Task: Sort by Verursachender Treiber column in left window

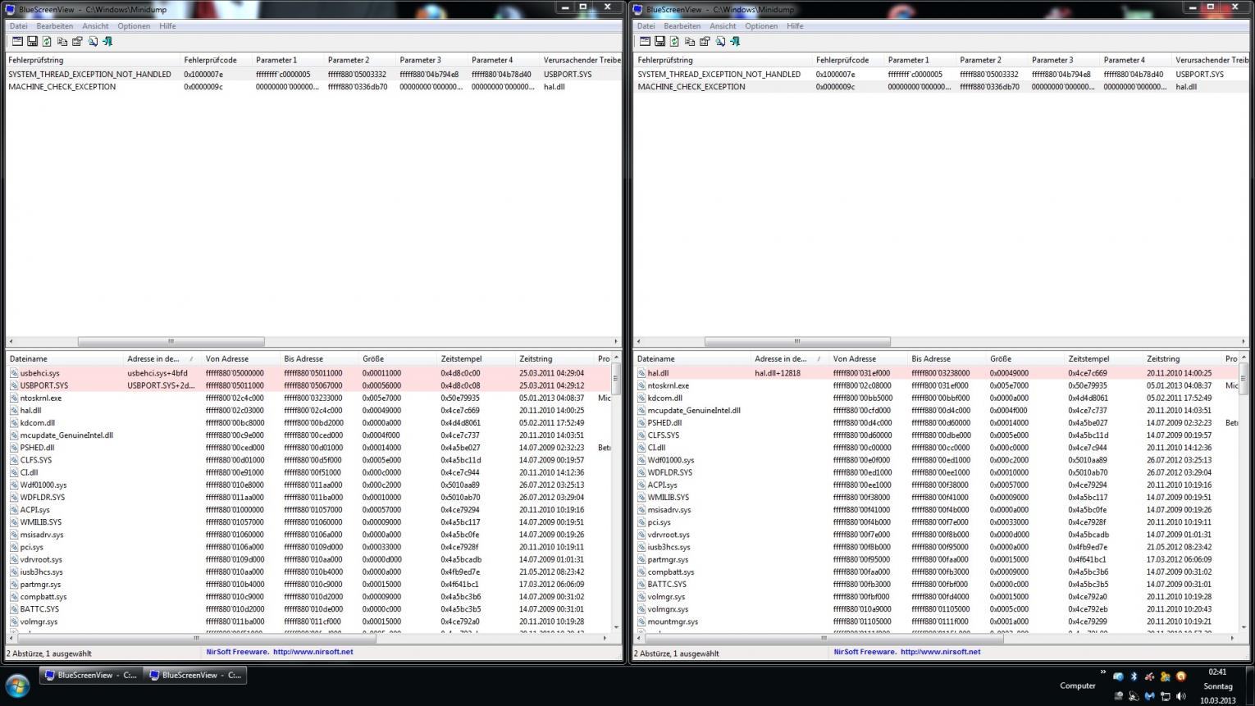Action: pos(581,60)
